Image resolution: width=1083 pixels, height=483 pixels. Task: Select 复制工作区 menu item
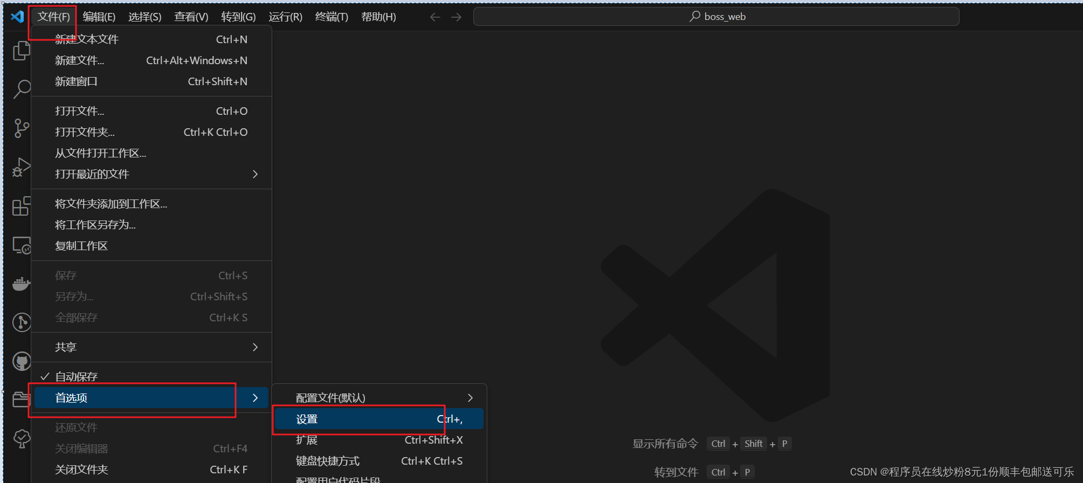click(151, 246)
